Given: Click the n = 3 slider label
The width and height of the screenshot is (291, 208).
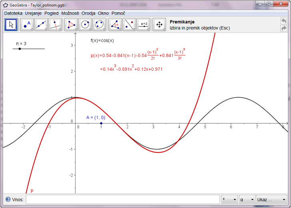Looking at the screenshot, I should click(x=21, y=44).
